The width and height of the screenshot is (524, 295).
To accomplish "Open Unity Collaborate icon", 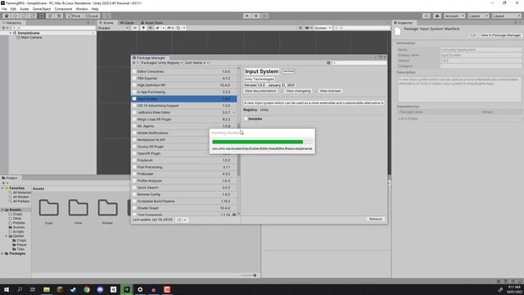I will [x=426, y=16].
